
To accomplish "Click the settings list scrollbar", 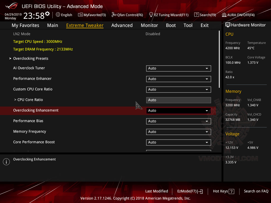I will click(x=219, y=59).
